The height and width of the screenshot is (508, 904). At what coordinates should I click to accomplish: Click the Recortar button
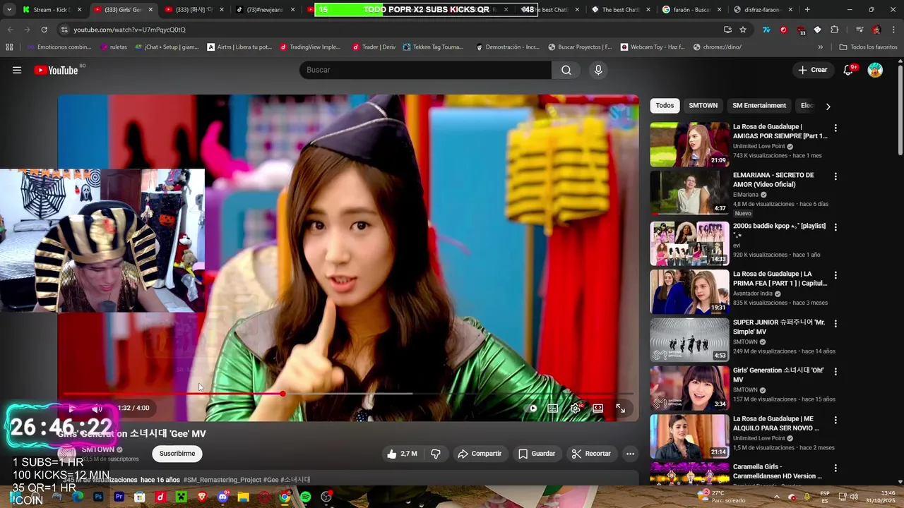pos(591,454)
